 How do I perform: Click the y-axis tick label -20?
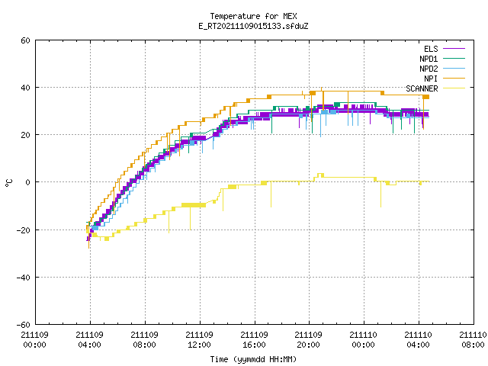tap(24, 230)
